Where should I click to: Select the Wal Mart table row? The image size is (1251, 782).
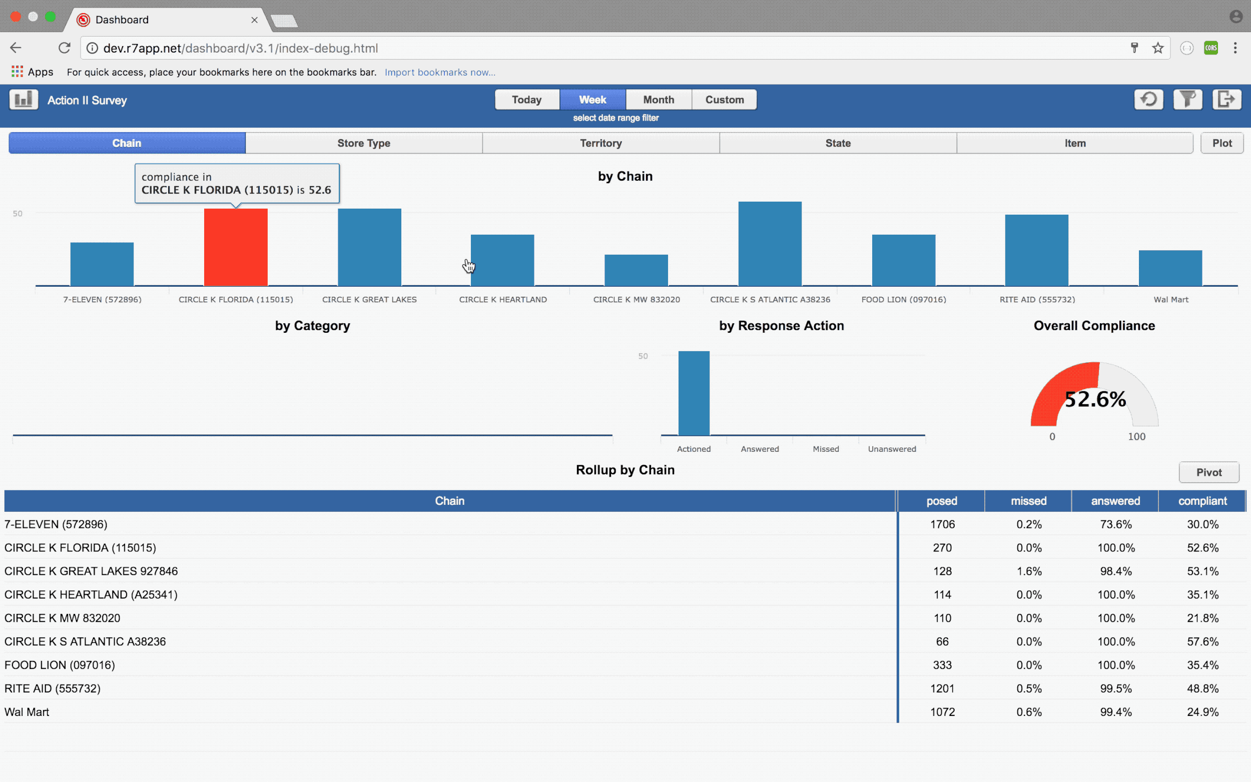point(624,711)
